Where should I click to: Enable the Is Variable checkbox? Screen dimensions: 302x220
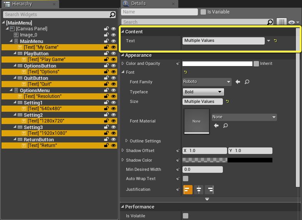pyautogui.click(x=203, y=12)
